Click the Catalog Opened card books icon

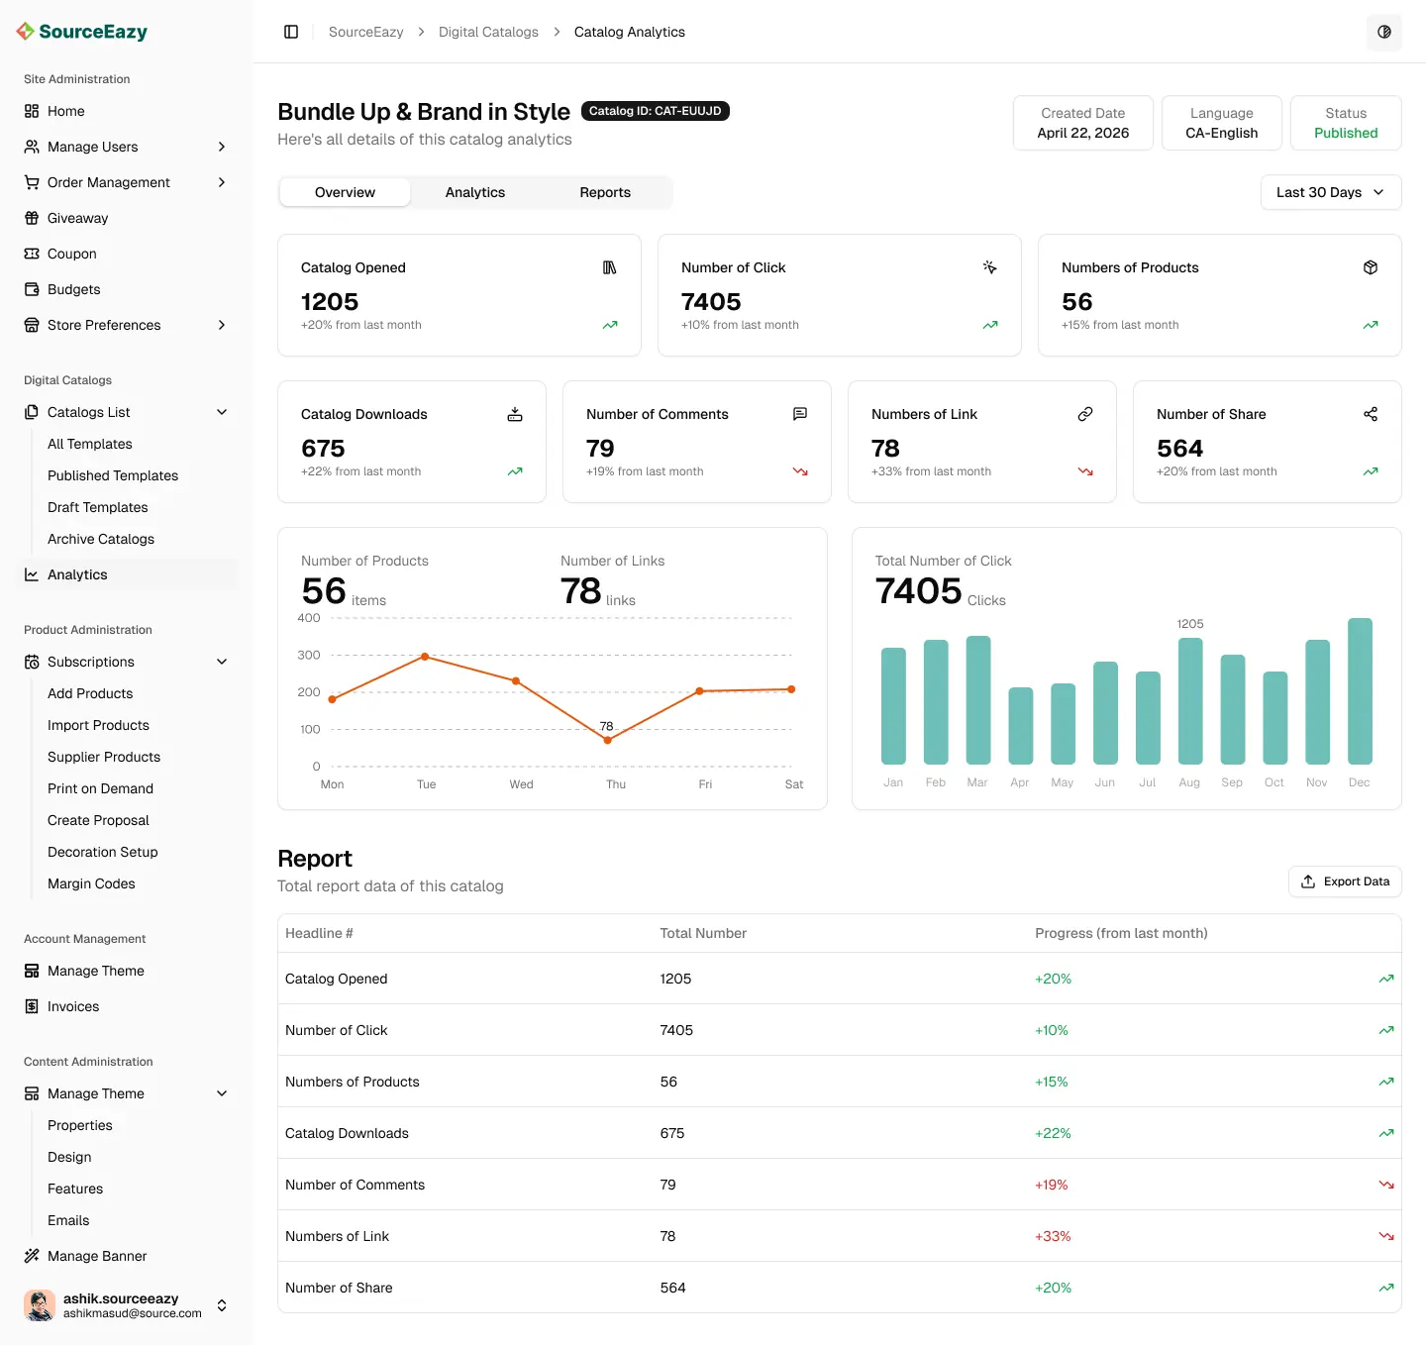610,267
